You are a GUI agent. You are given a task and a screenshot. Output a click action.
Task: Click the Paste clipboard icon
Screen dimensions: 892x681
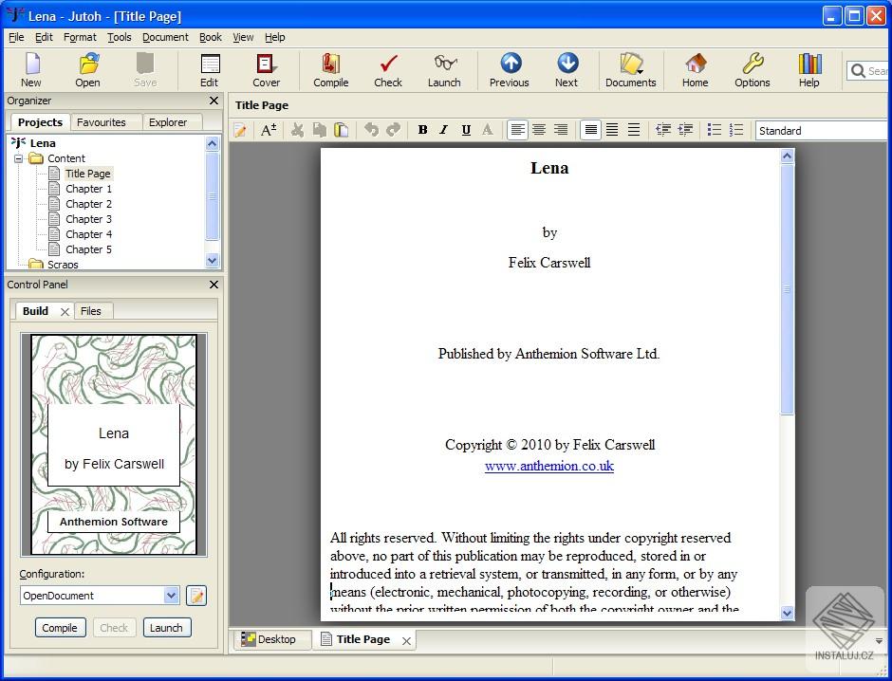click(342, 130)
